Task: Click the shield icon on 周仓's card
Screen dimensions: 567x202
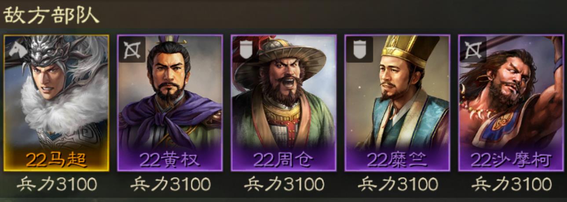Action: coord(245,50)
